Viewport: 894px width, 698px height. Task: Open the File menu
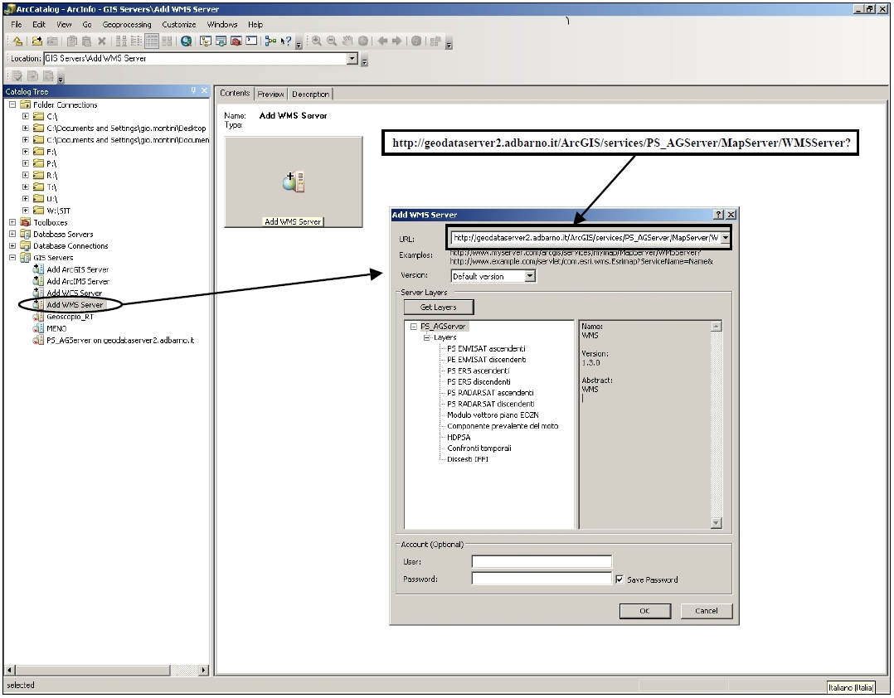17,25
